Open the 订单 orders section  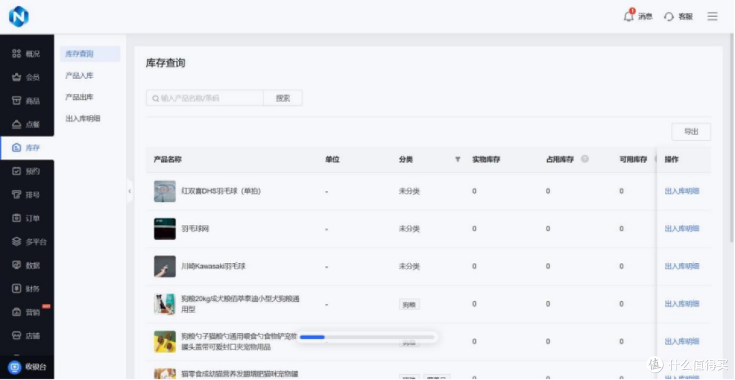[27, 218]
